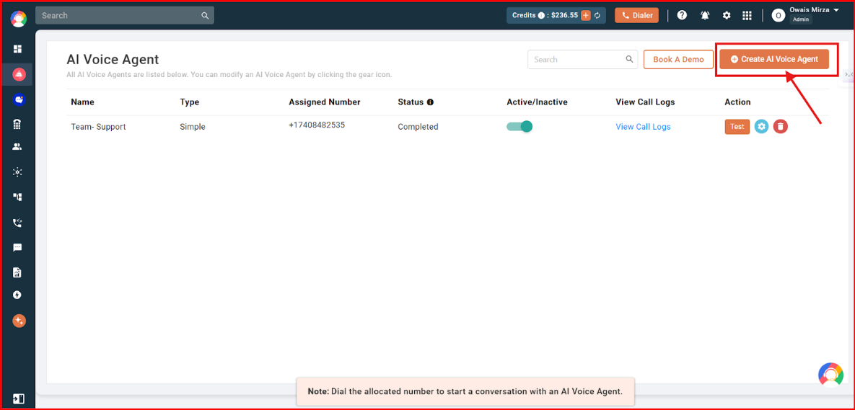
Task: Click the Simple type cell
Action: tap(193, 127)
